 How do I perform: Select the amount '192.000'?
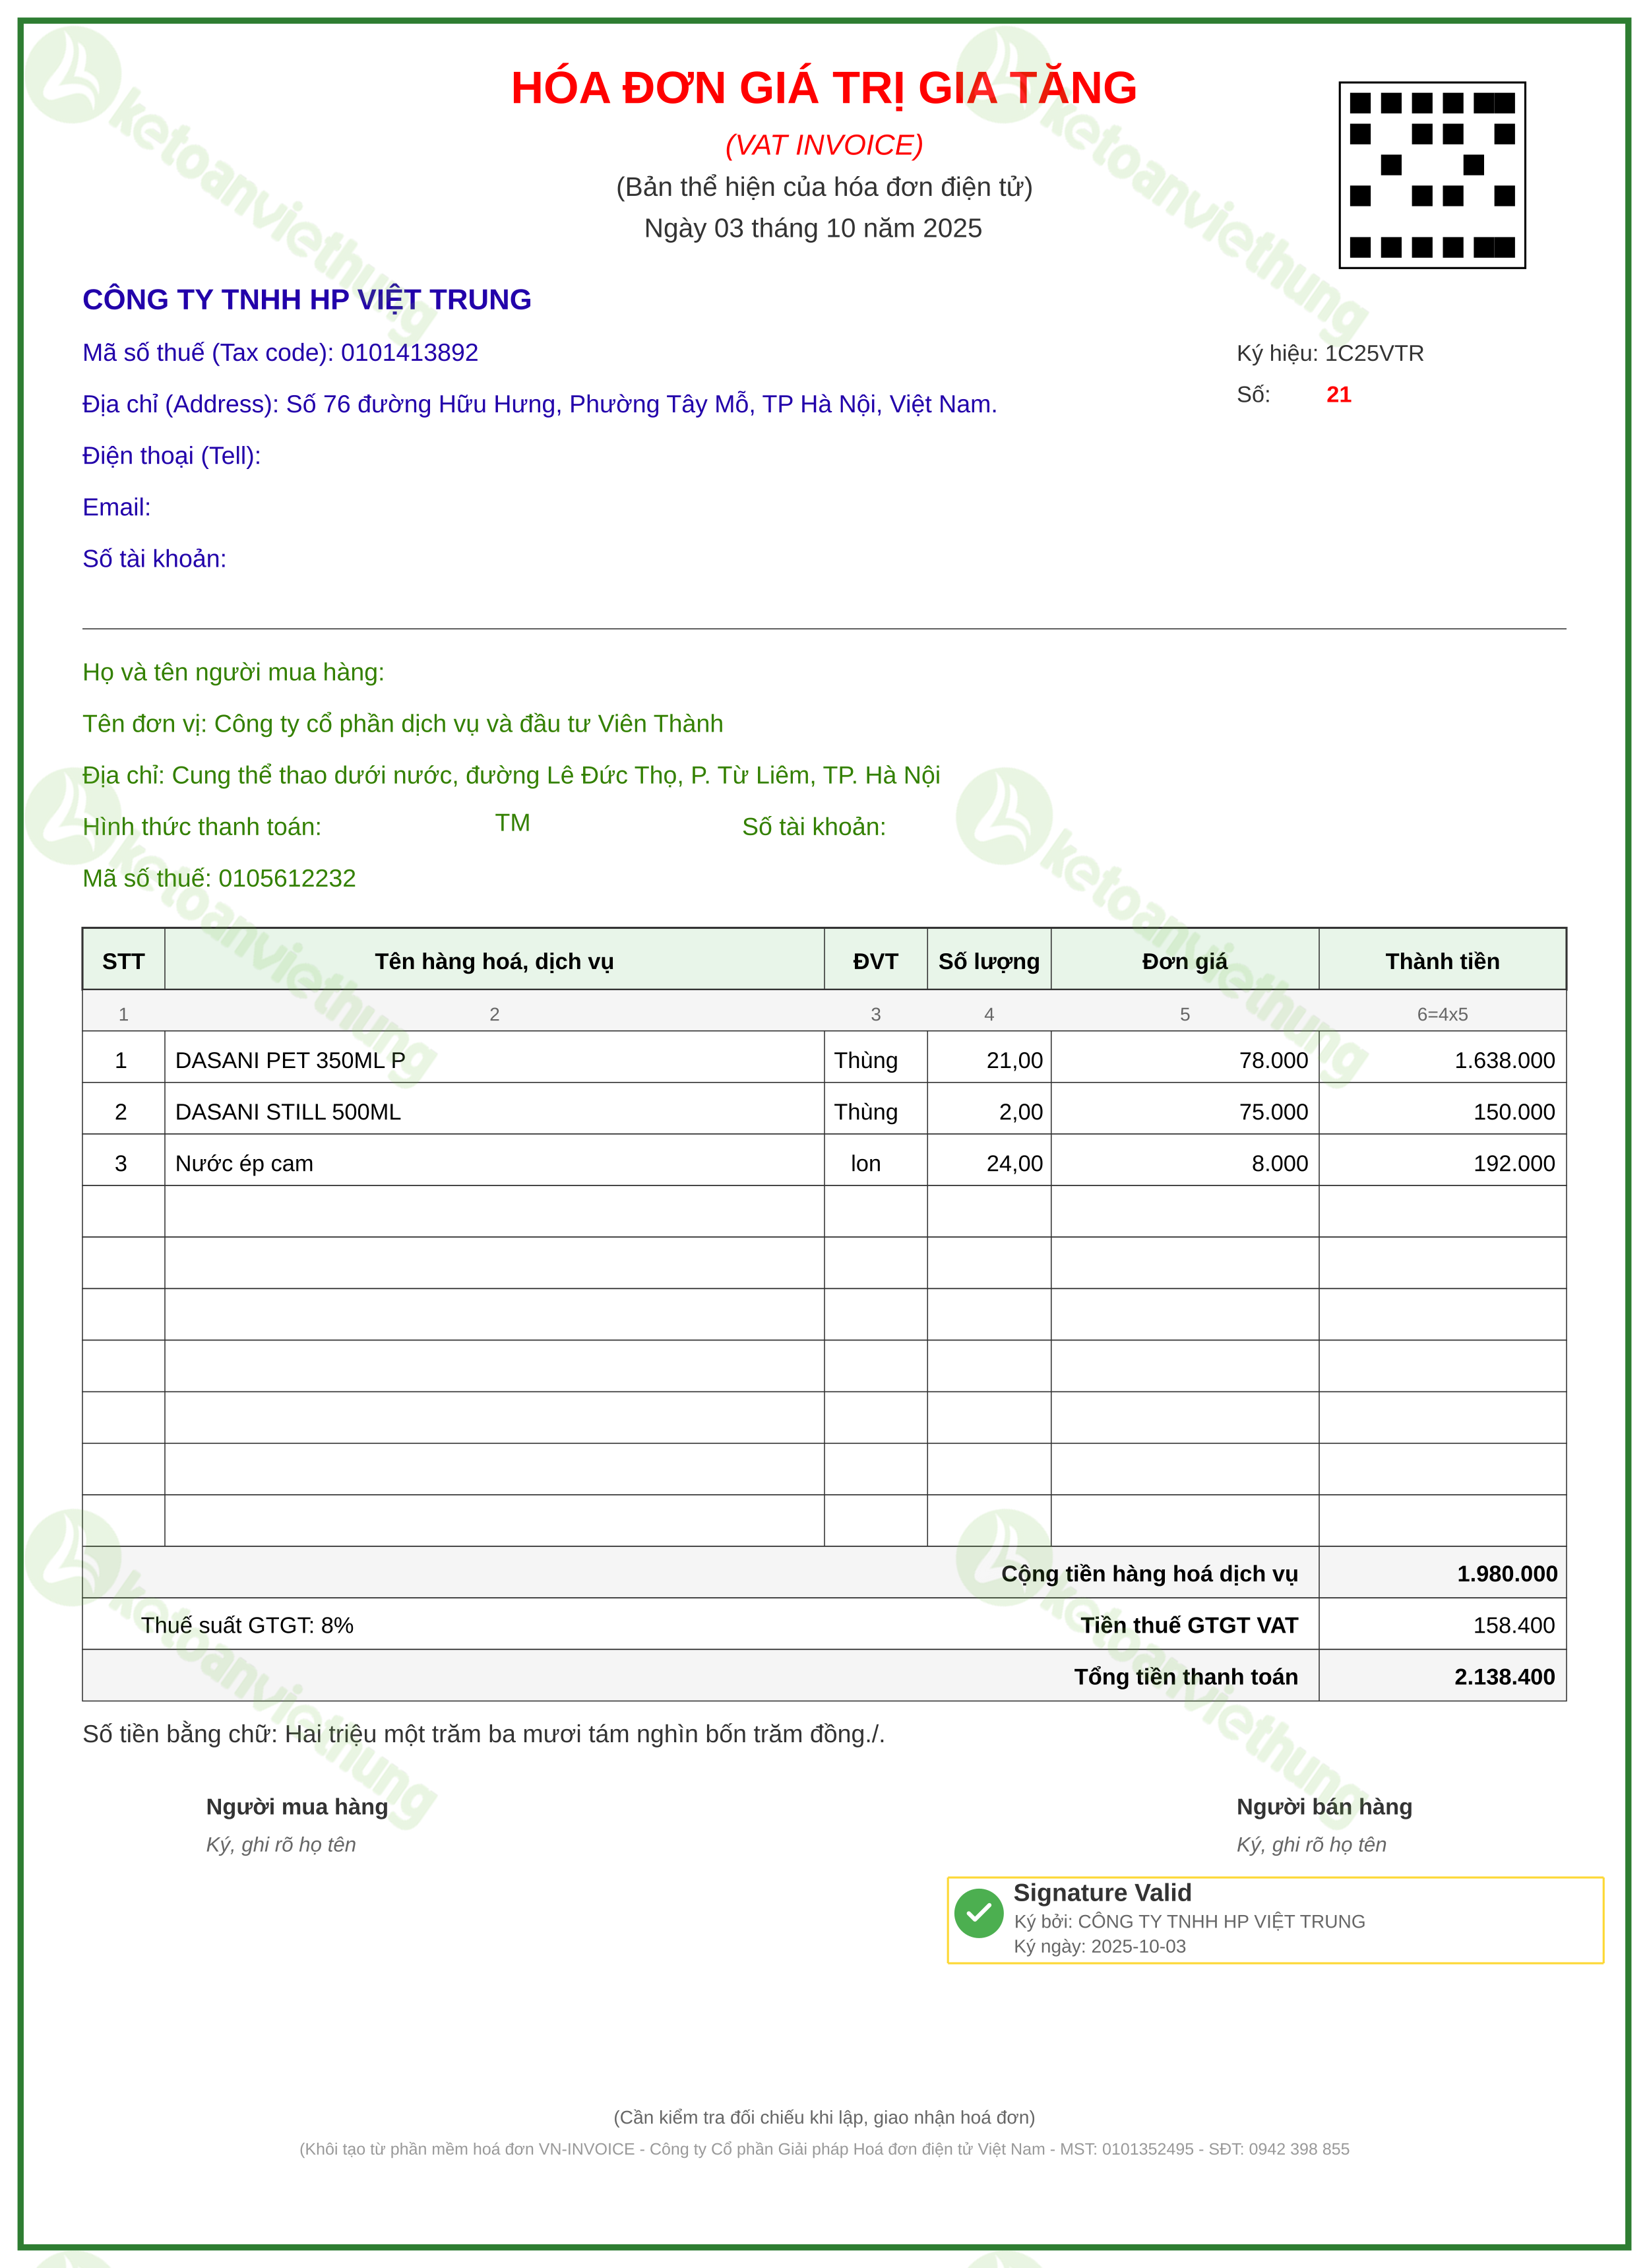pyautogui.click(x=1515, y=1164)
